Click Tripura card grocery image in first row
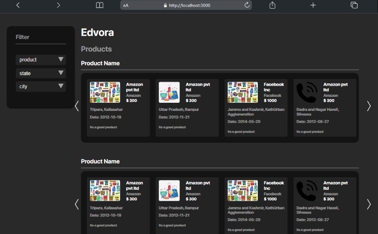Image resolution: width=378 pixels, height=234 pixels. (105, 92)
